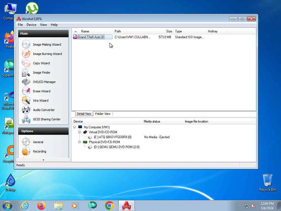The height and width of the screenshot is (211, 281).
Task: Click the taskbar clock showing 12:04 PM
Action: point(267,206)
